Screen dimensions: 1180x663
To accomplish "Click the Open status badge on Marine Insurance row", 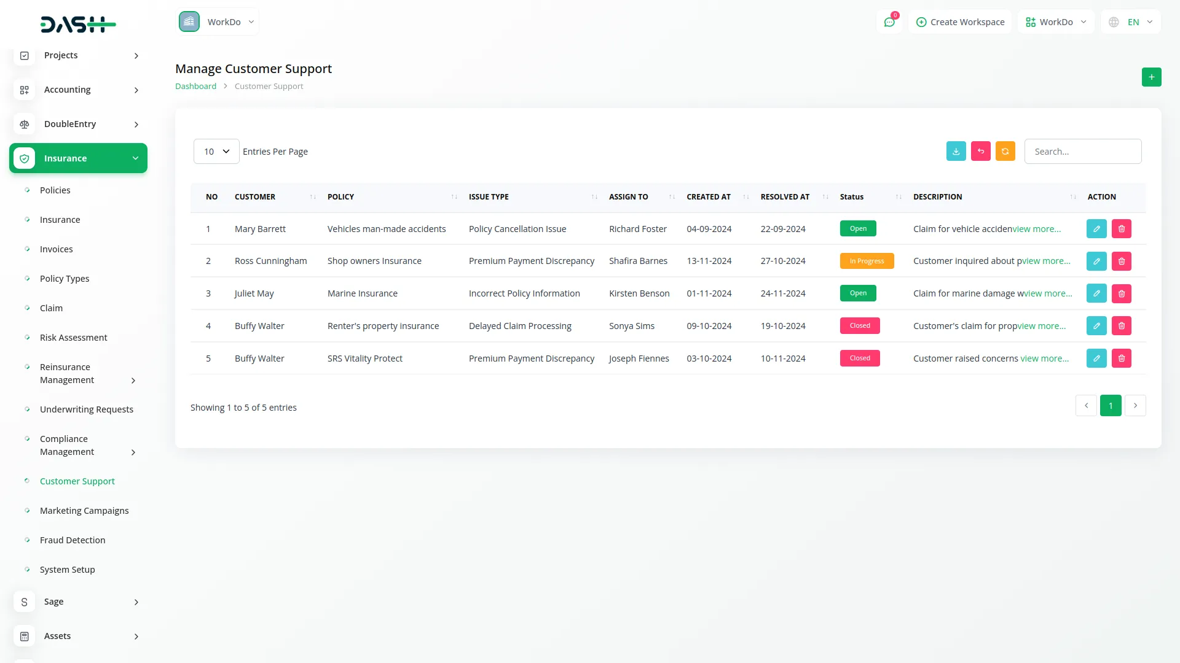I will coord(858,293).
